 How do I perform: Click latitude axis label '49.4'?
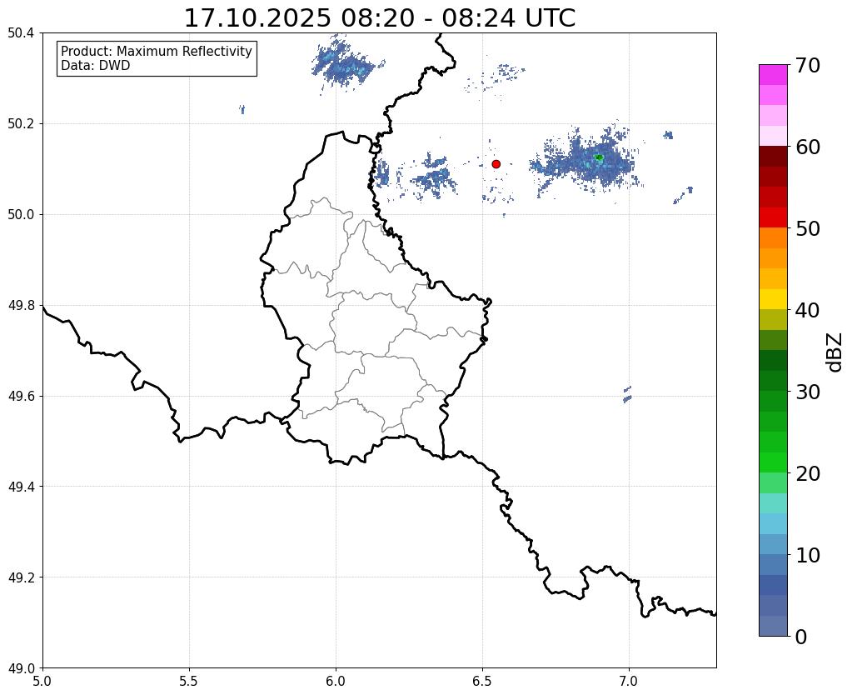[x=21, y=487]
